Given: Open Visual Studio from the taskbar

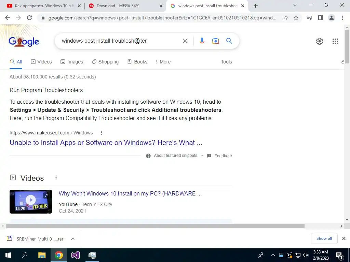Looking at the screenshot, I should click(76, 255).
